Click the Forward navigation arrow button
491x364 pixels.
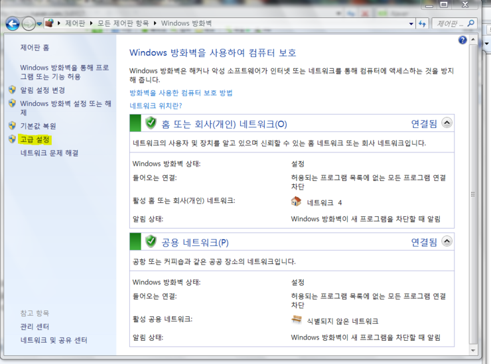click(x=29, y=23)
